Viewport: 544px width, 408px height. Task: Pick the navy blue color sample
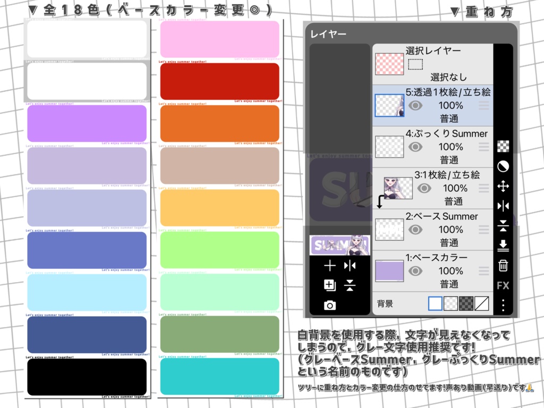(87, 335)
